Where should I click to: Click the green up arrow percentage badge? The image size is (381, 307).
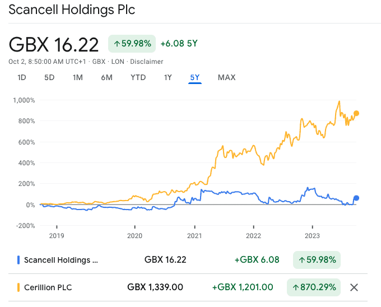click(x=132, y=44)
